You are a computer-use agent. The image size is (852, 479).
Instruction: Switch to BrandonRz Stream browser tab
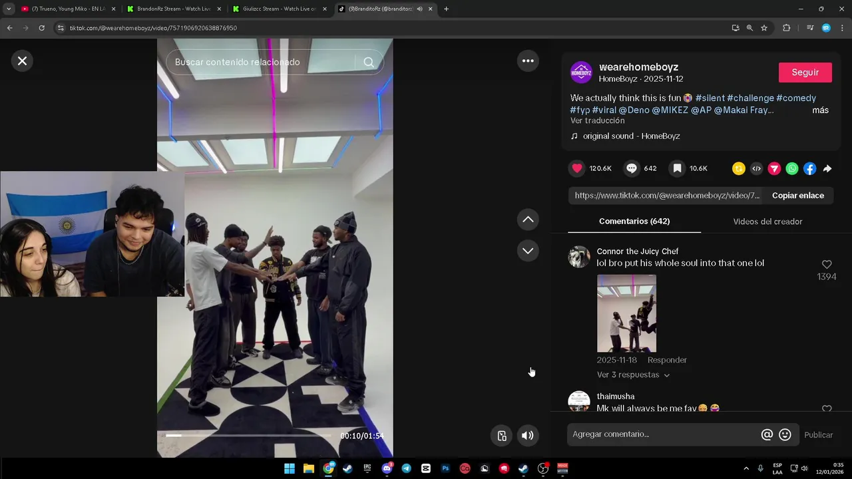[x=174, y=9]
